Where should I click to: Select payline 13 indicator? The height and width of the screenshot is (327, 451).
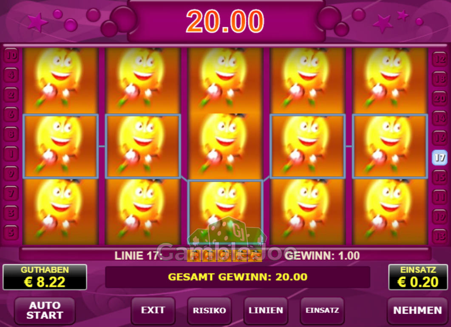click(x=440, y=237)
